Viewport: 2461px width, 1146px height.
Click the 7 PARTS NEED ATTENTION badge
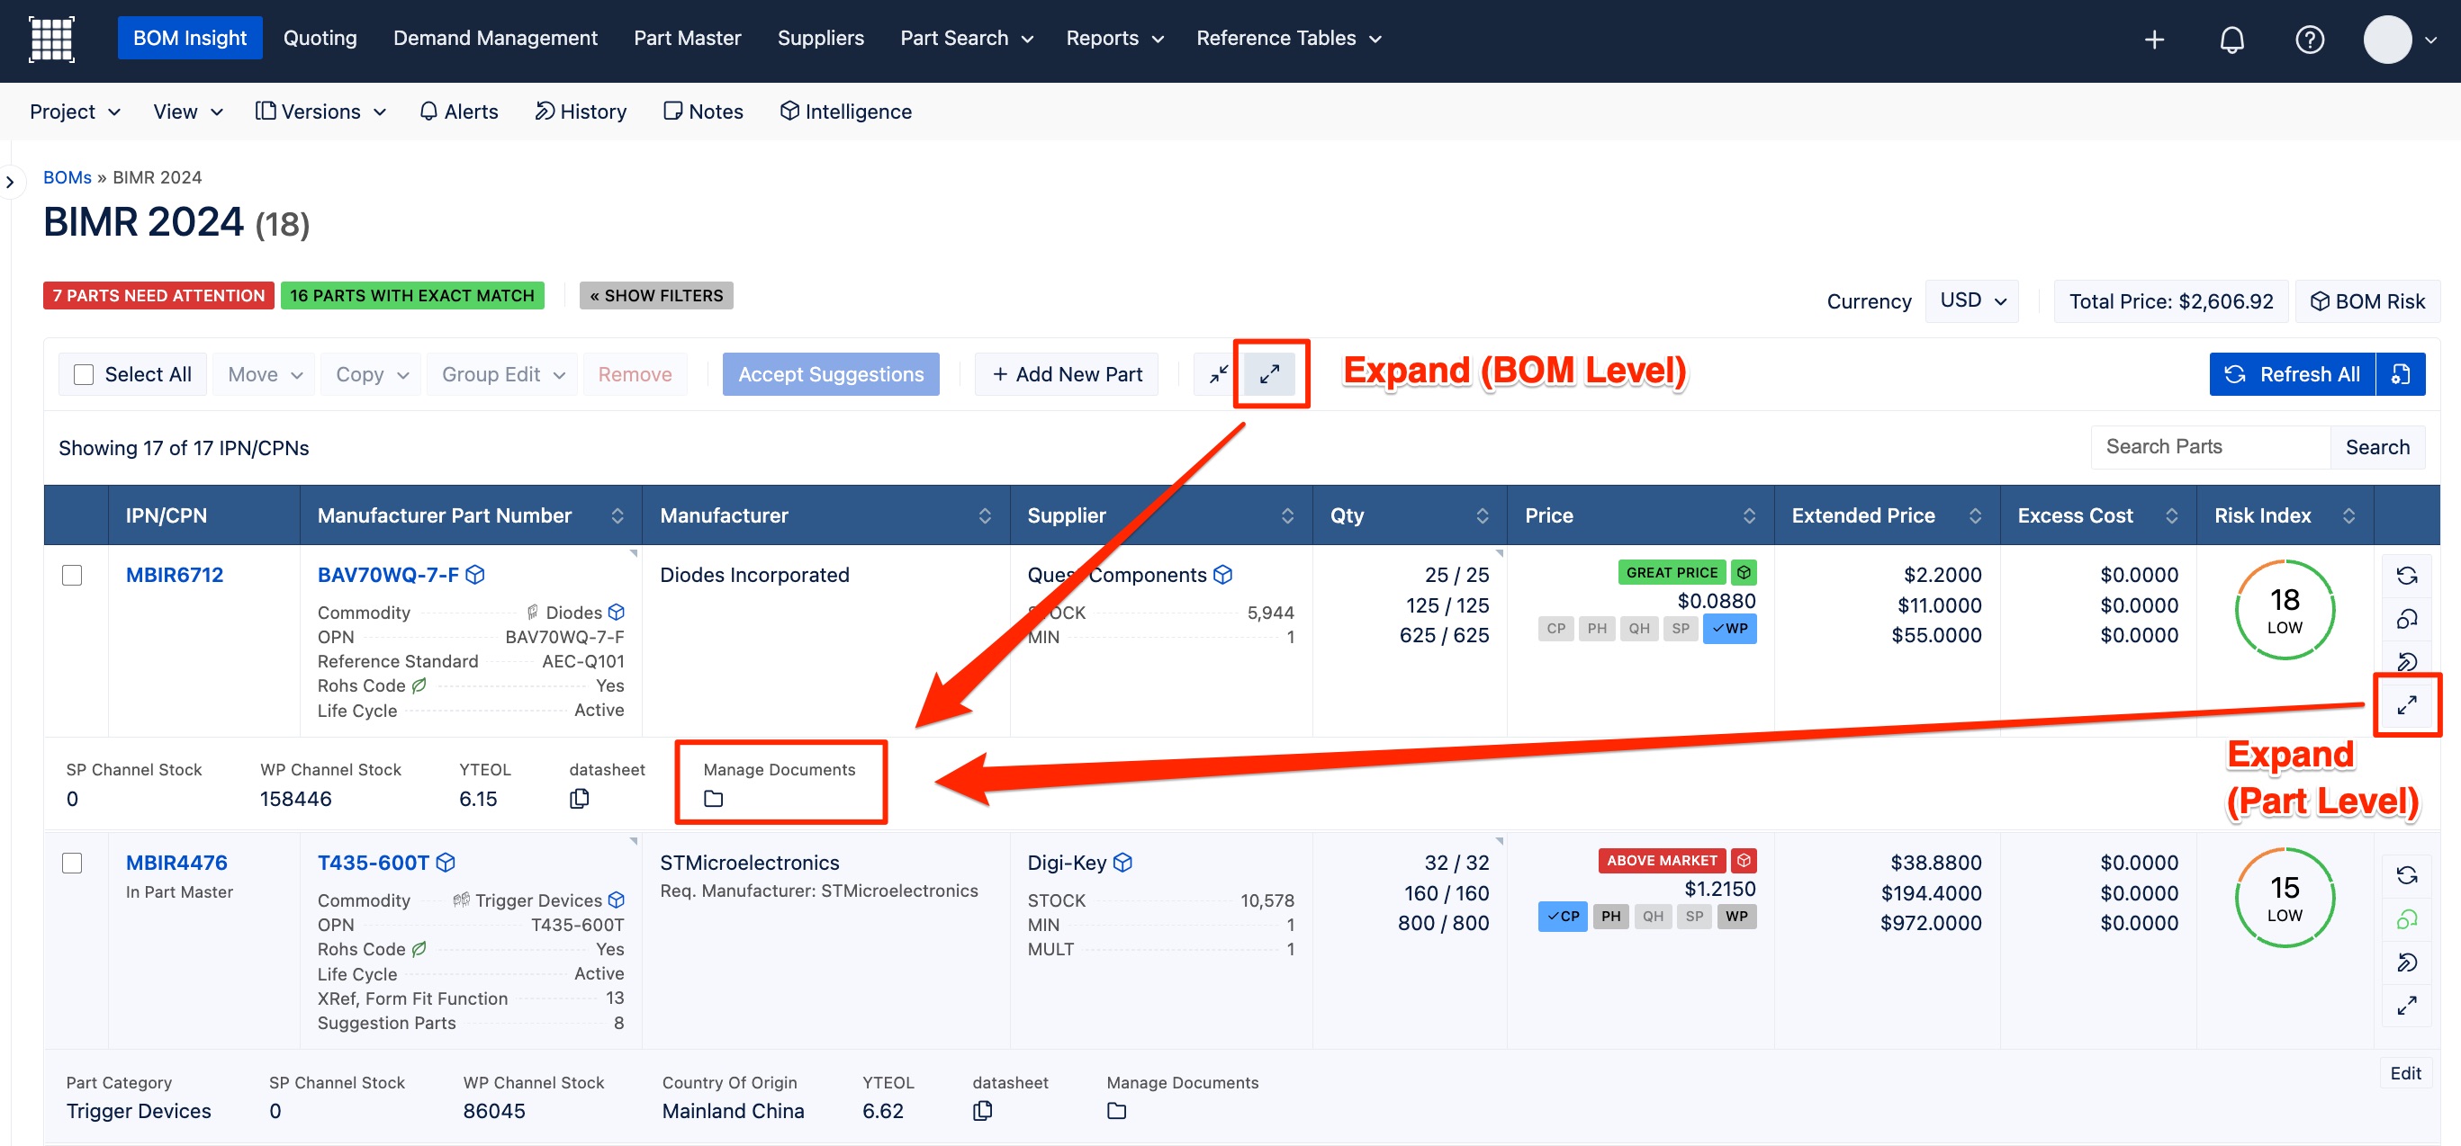[158, 295]
